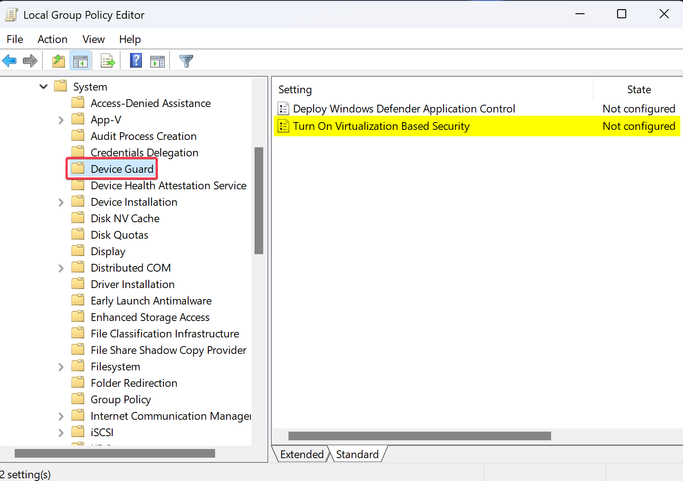Image resolution: width=683 pixels, height=481 pixels.
Task: Toggle the Show/Hide Console Tree icon
Action: (80, 60)
